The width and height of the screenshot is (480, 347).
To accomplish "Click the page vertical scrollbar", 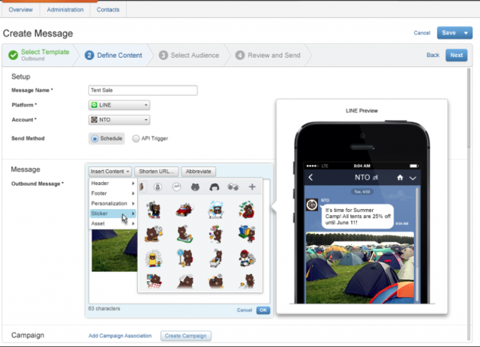I will [x=469, y=107].
